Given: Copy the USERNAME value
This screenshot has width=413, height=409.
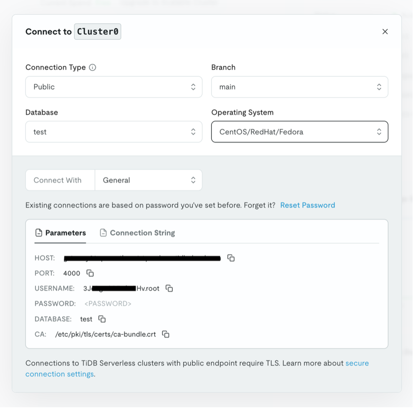Looking at the screenshot, I should tap(169, 288).
